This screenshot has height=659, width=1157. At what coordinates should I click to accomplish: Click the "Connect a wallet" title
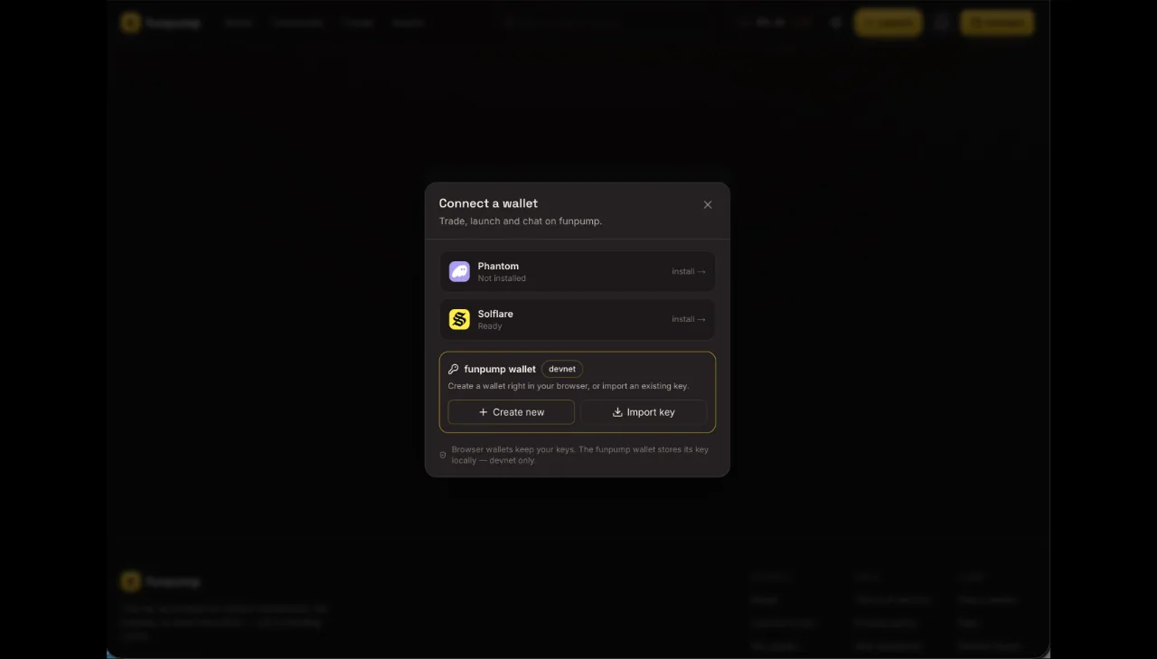point(488,203)
